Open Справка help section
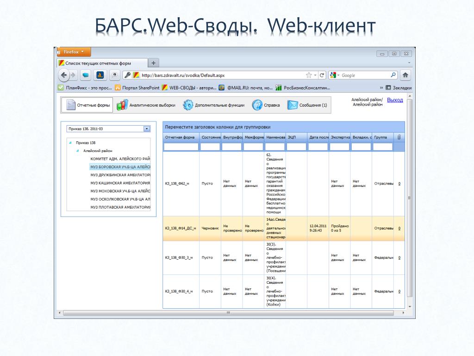Viewport: 474px width, 356px height. click(266, 105)
